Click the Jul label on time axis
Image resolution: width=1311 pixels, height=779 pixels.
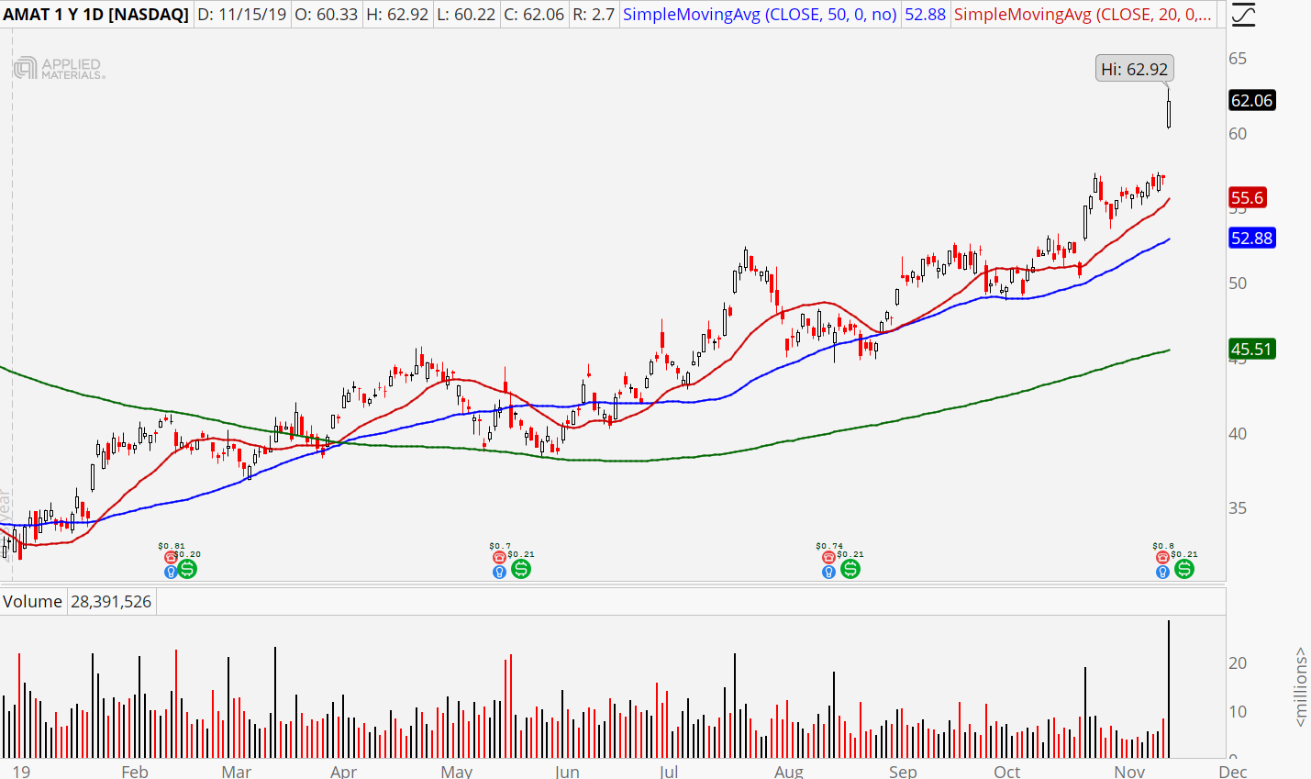tap(668, 771)
